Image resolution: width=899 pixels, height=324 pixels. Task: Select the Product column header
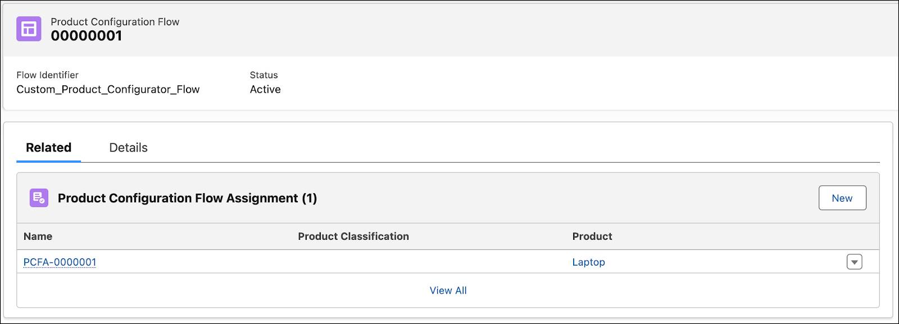click(x=592, y=236)
